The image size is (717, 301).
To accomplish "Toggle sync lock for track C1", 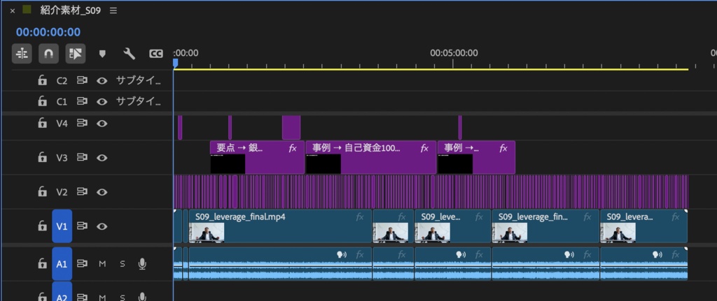I will point(82,101).
